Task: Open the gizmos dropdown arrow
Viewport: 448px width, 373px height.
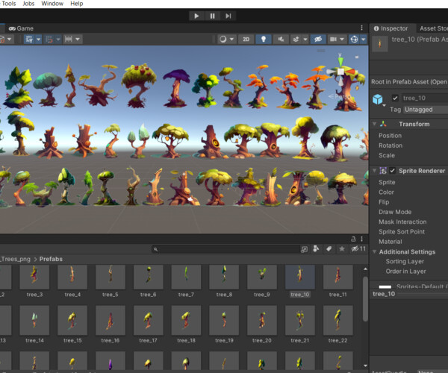Action: tap(363, 39)
